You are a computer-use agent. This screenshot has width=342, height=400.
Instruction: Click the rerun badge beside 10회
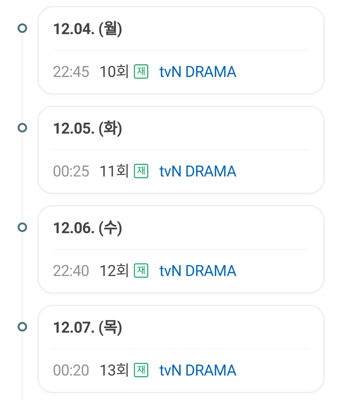click(x=141, y=71)
